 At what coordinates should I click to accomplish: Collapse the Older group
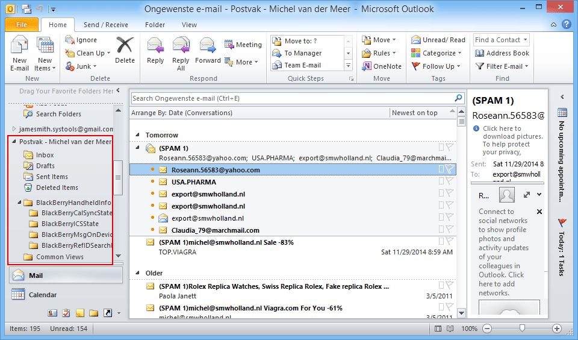[x=137, y=273]
